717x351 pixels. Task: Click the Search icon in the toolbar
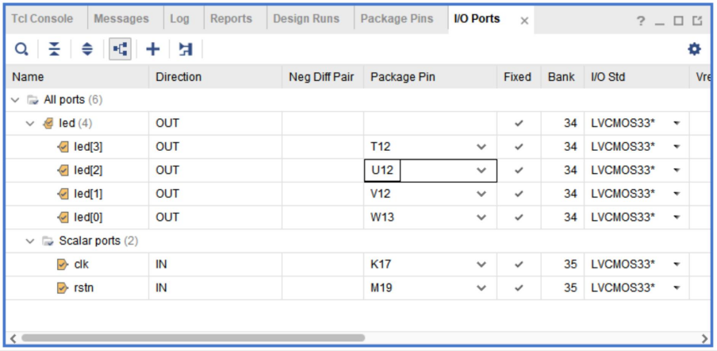(x=22, y=49)
